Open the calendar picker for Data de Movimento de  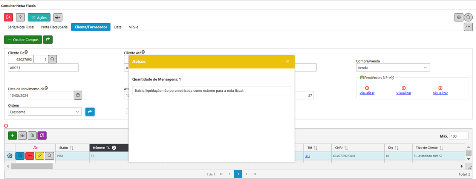[78, 95]
